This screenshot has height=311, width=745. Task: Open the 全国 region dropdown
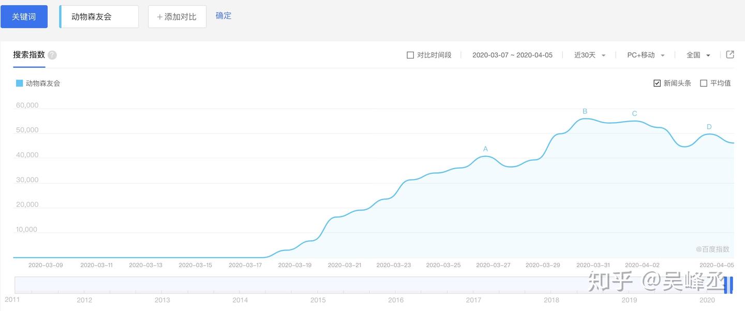click(698, 55)
